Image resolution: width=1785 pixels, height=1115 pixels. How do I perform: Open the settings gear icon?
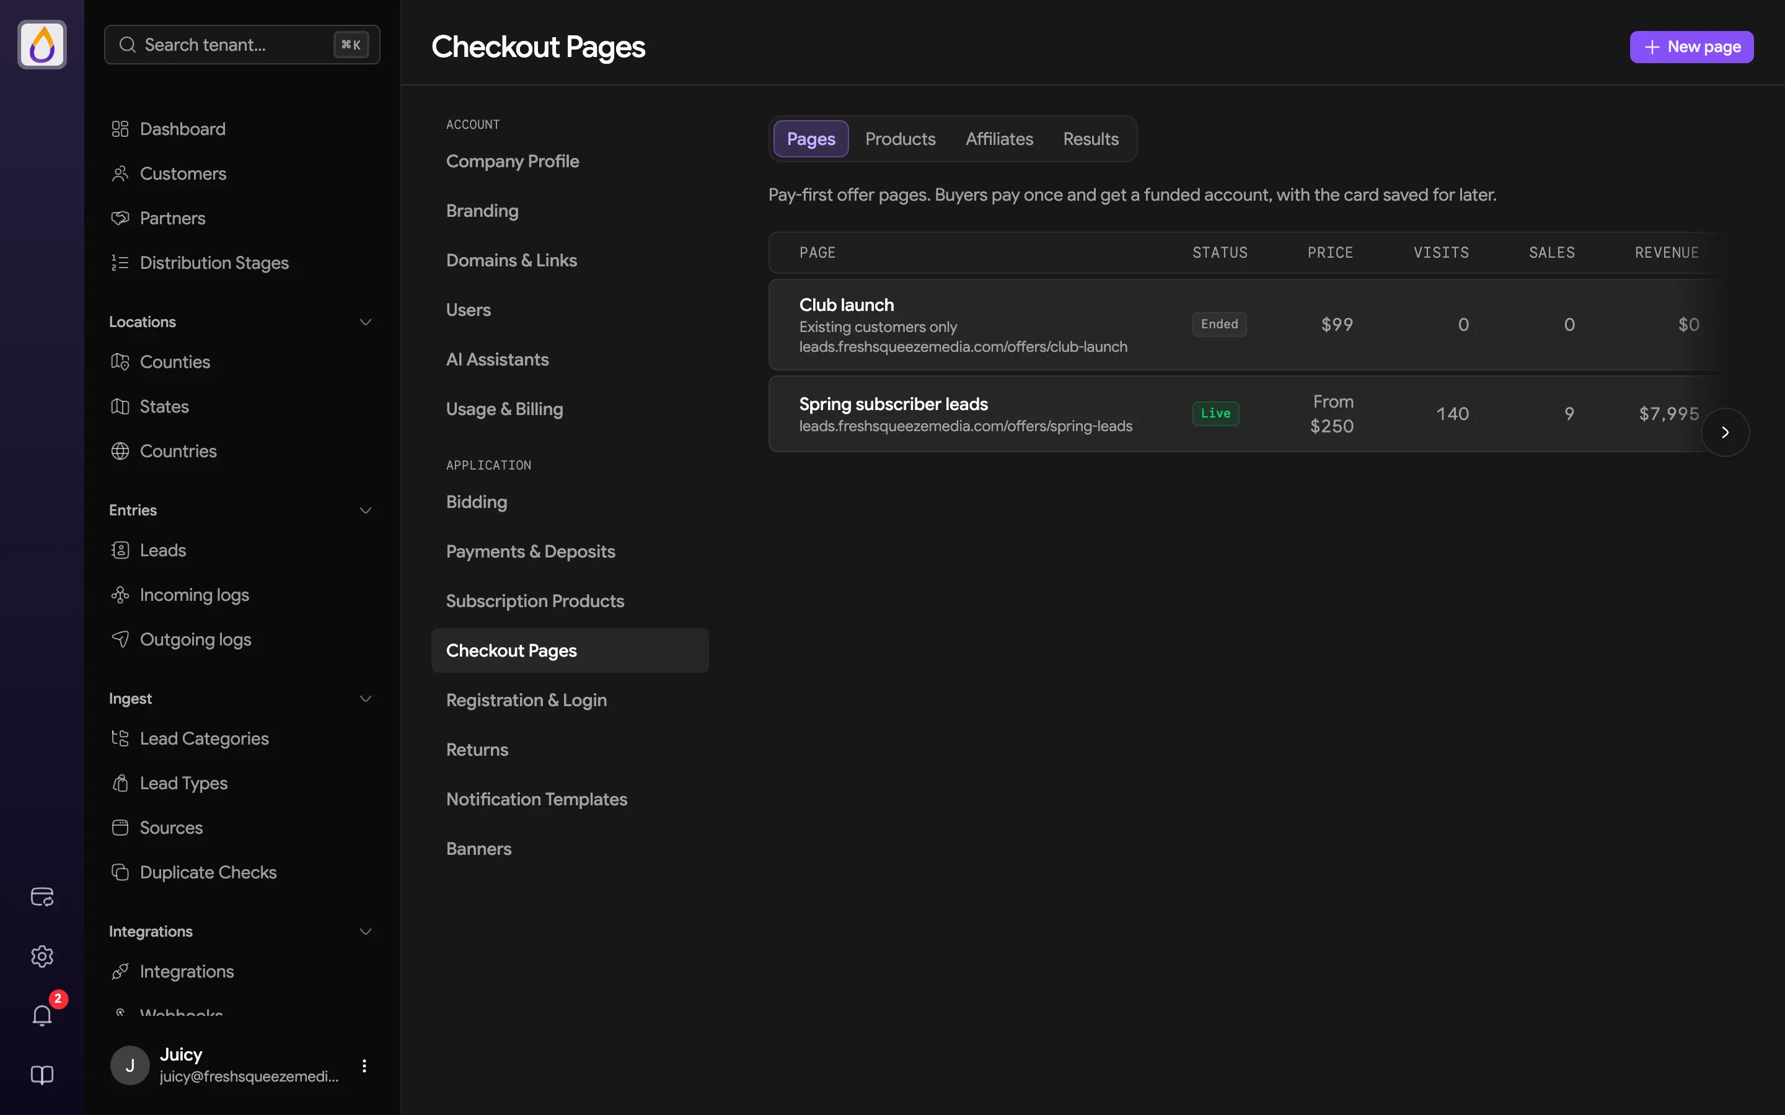click(x=42, y=956)
